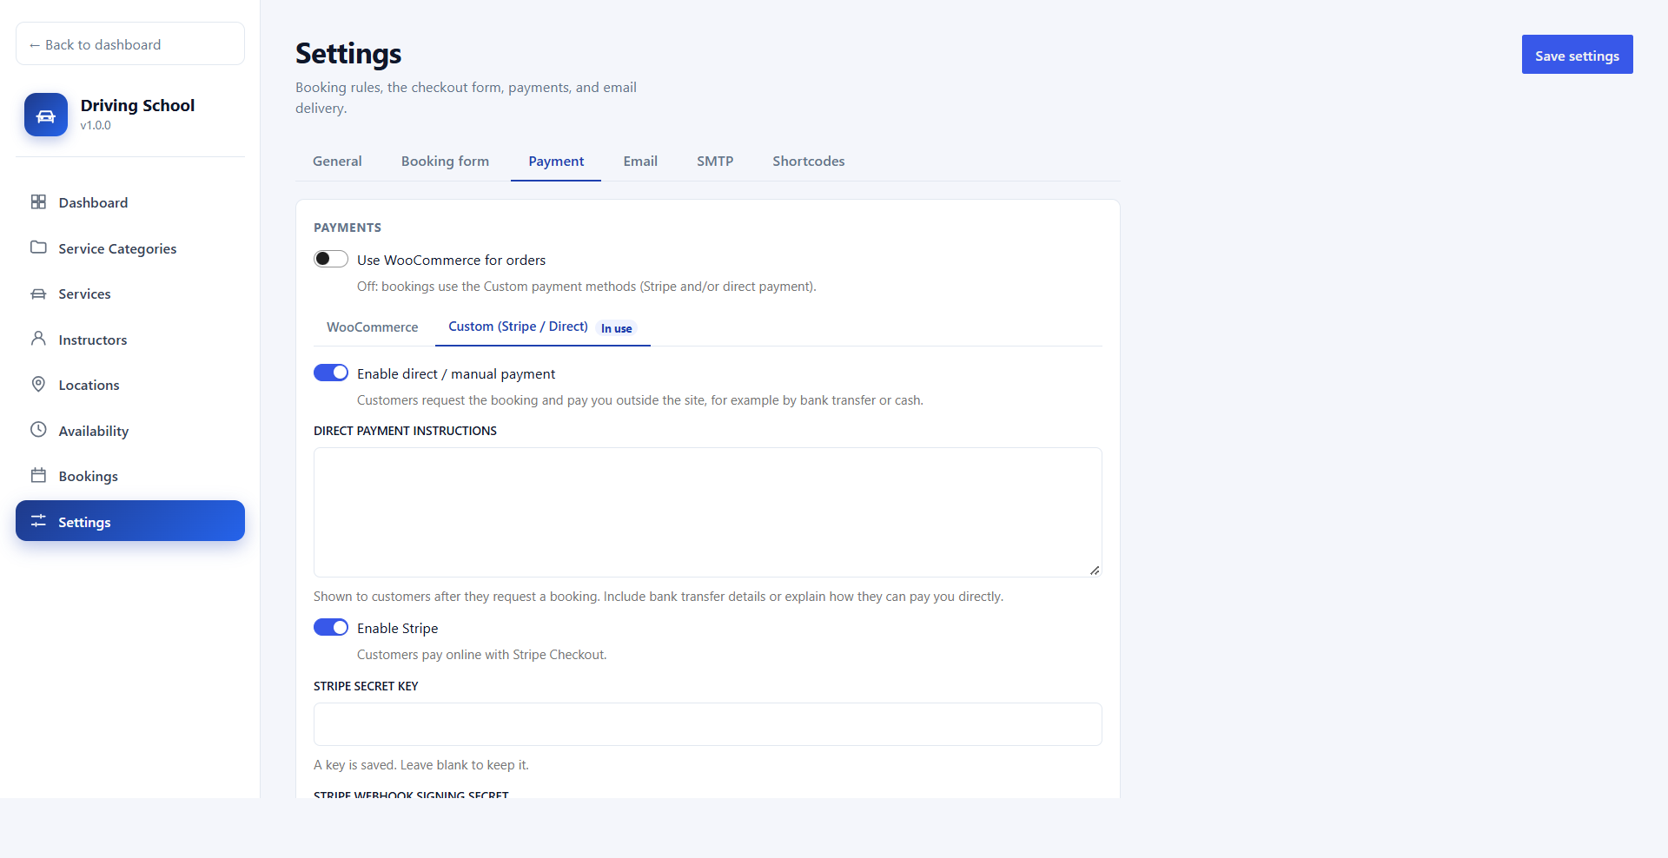Click the Instructors person icon
Screen dimensions: 1668x858
pos(38,339)
